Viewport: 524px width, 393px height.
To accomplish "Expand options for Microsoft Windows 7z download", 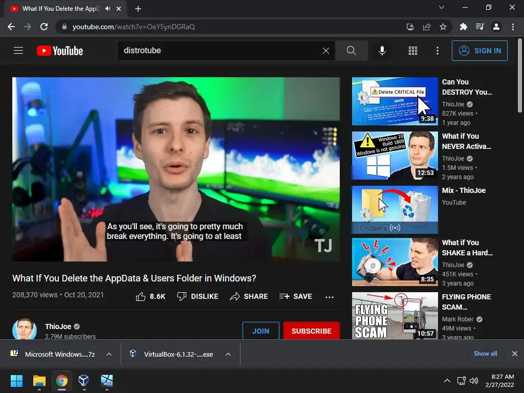I will pos(109,354).
